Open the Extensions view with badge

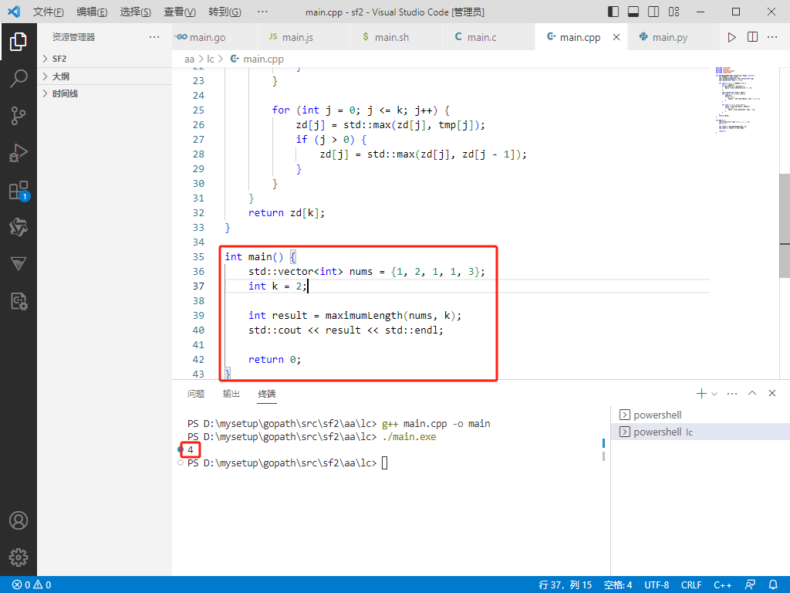coord(19,191)
